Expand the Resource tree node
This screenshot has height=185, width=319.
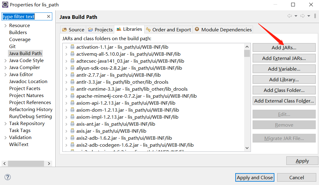pyautogui.click(x=5, y=26)
